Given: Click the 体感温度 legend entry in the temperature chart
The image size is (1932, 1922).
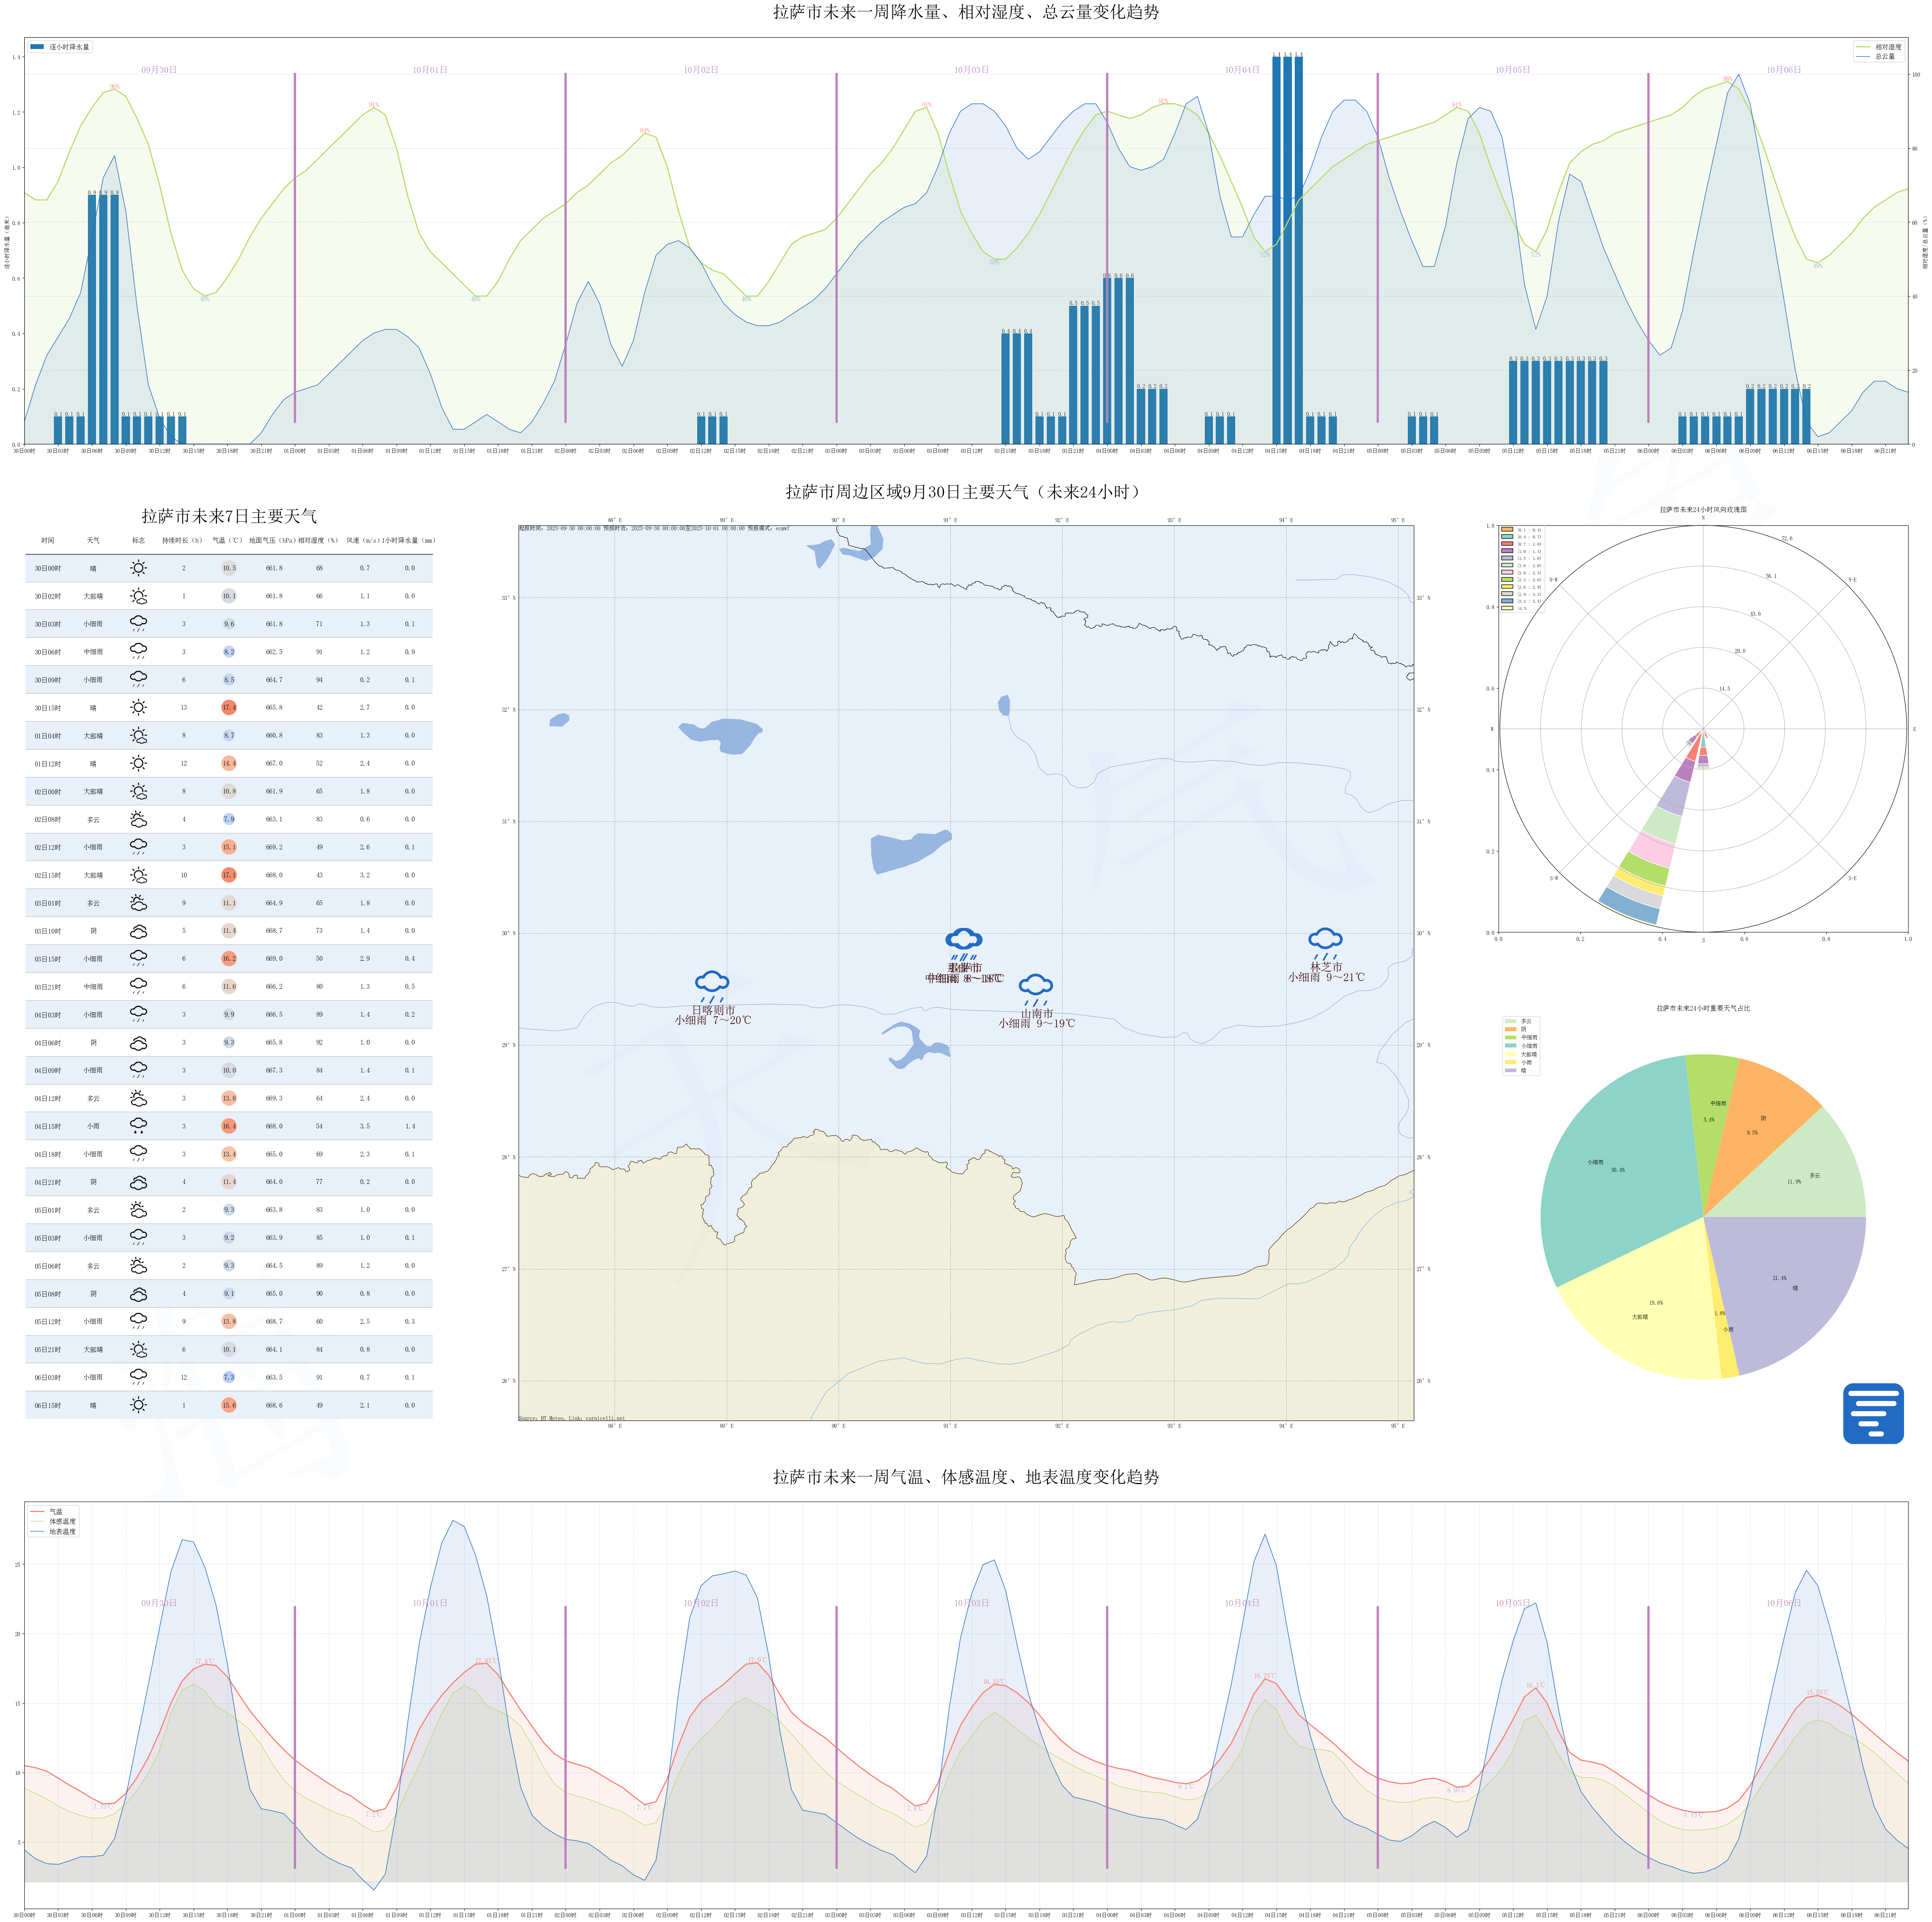Looking at the screenshot, I should coord(53,1522).
